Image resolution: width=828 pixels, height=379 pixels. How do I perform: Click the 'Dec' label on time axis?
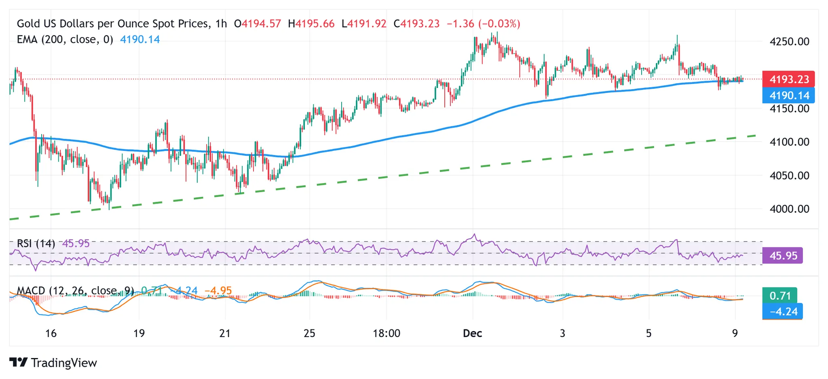[472, 333]
